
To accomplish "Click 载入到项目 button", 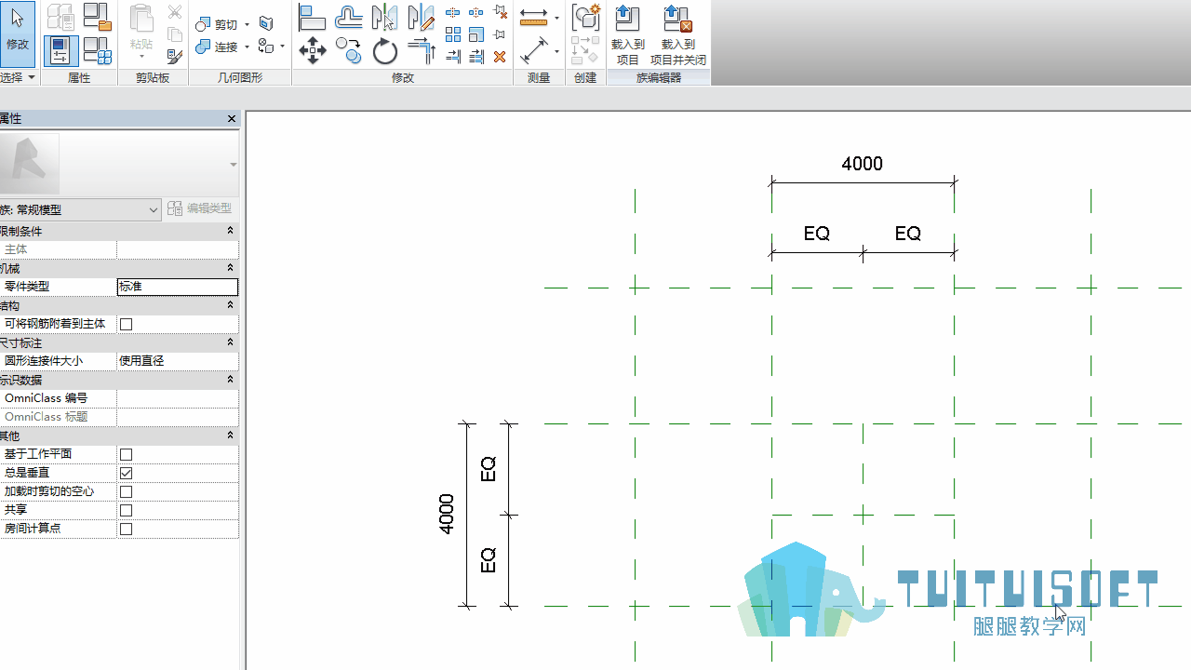I will [x=628, y=34].
